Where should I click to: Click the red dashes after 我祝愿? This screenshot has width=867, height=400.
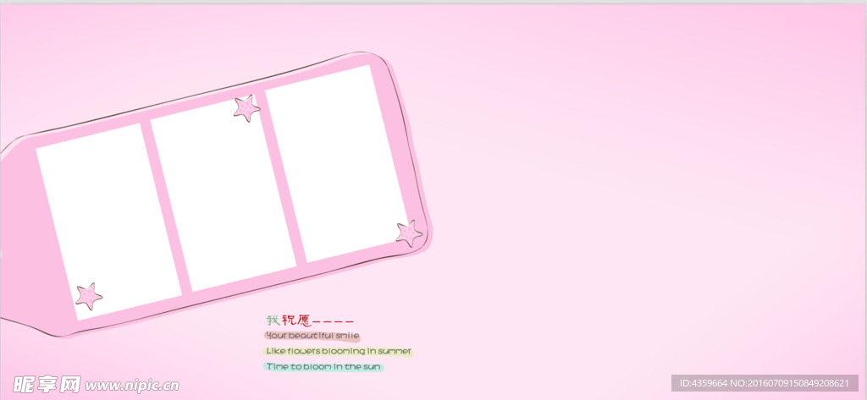click(334, 322)
